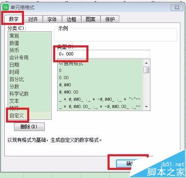
Task: Switch to the 保护 tab
Action: 110,19
